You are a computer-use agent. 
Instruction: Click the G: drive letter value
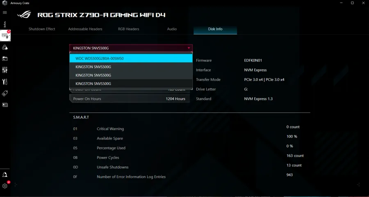(246, 89)
